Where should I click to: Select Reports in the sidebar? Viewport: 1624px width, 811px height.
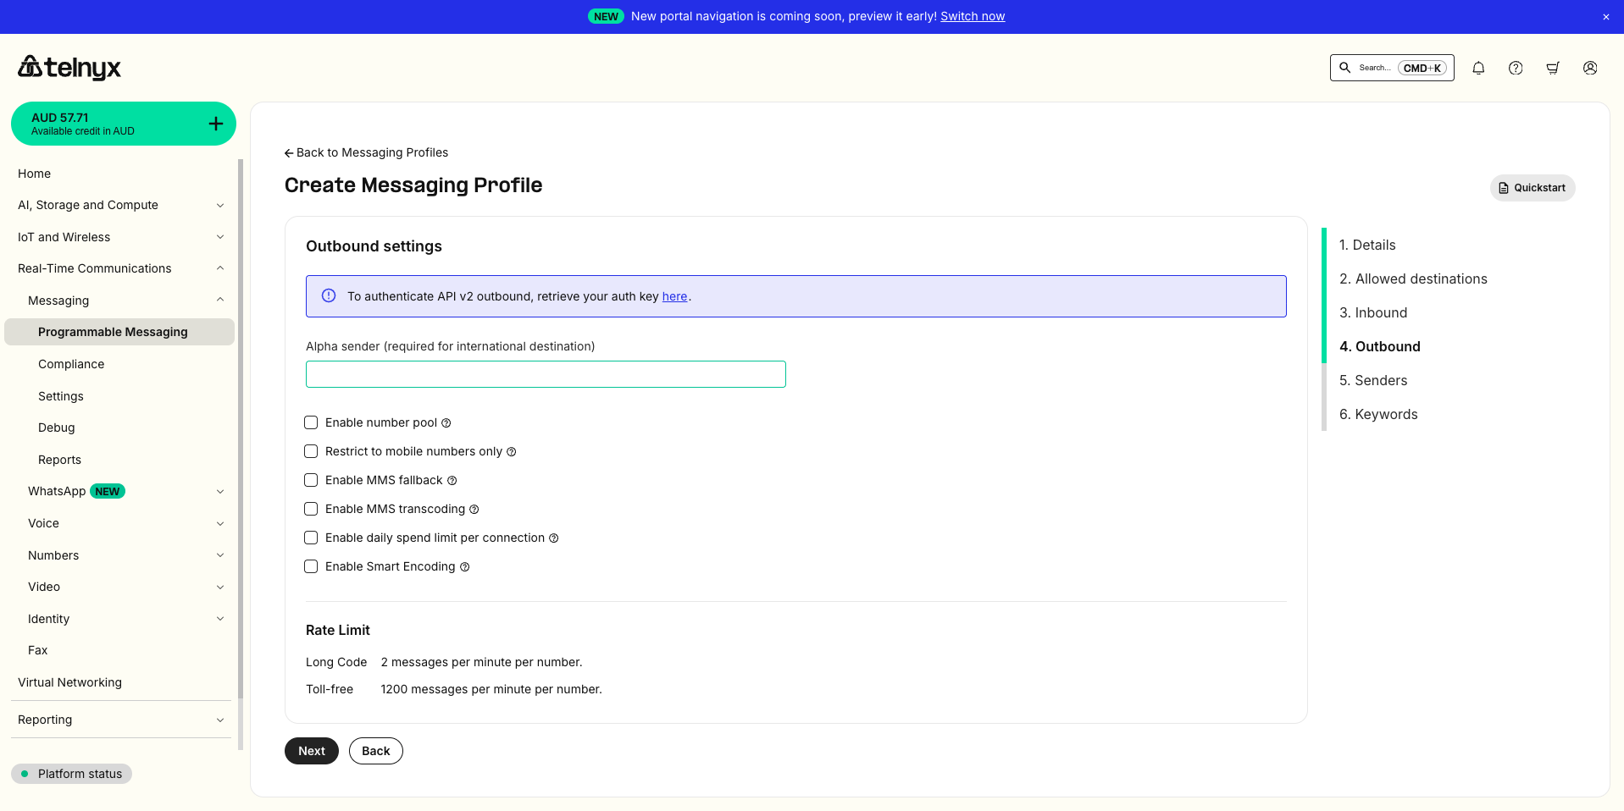coord(59,460)
